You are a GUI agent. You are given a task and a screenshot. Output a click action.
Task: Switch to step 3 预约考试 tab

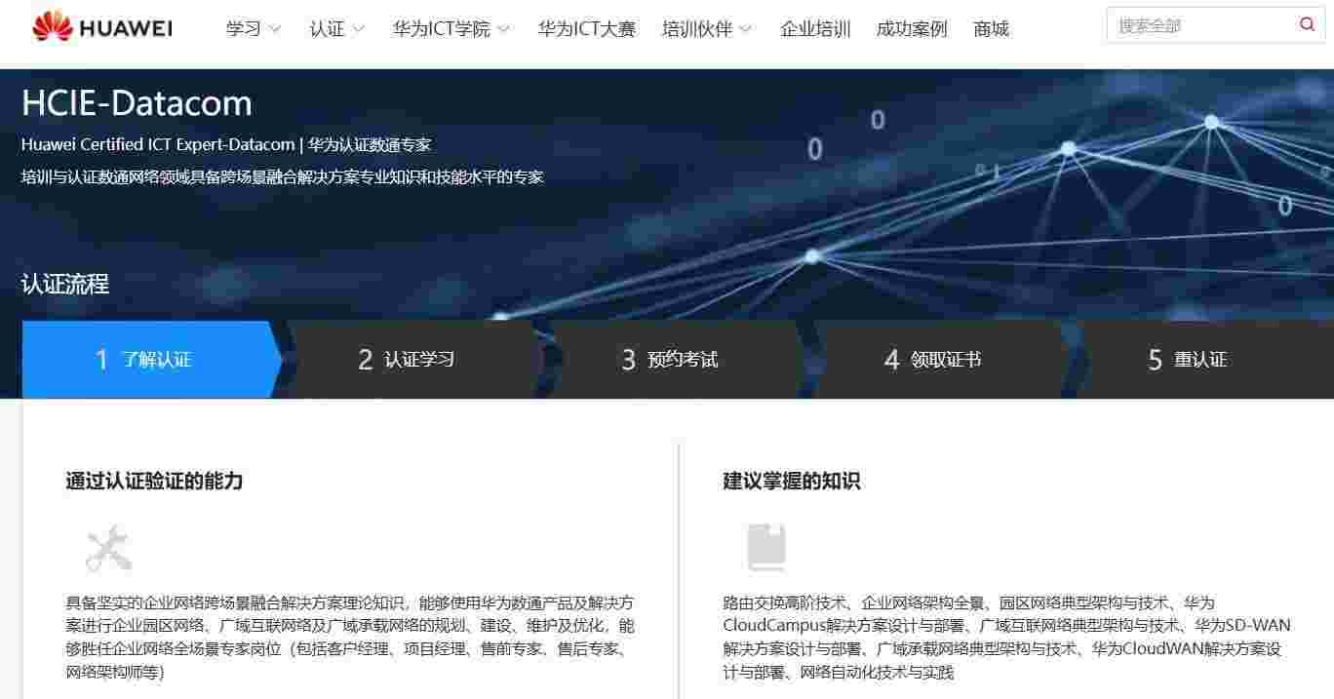673,360
